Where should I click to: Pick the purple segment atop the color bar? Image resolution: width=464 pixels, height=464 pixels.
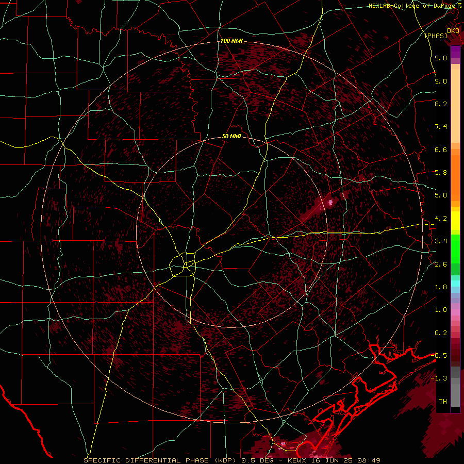(x=455, y=52)
